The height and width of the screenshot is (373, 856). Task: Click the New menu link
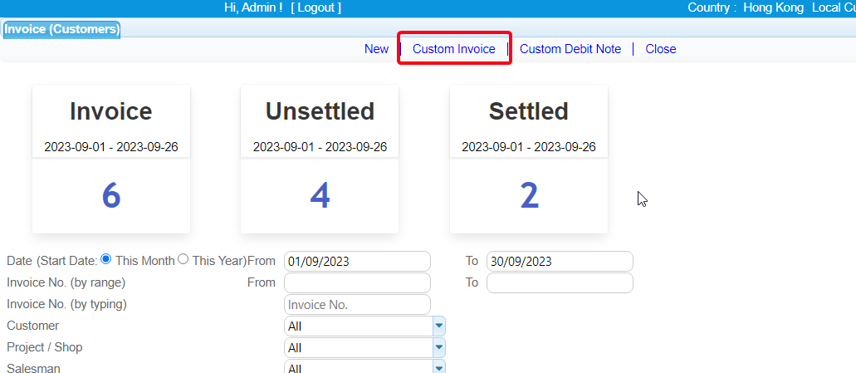pos(376,49)
